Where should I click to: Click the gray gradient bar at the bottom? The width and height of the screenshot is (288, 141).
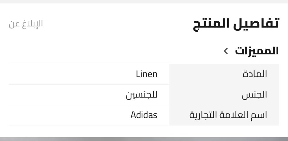[144, 139]
